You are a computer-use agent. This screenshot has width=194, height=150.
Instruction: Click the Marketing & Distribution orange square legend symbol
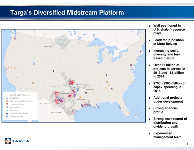pyautogui.click(x=7, y=101)
